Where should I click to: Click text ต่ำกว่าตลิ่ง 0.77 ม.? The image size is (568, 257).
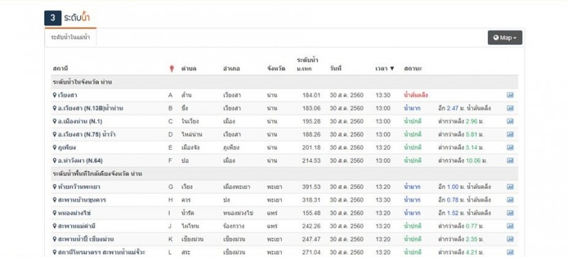pos(461,226)
